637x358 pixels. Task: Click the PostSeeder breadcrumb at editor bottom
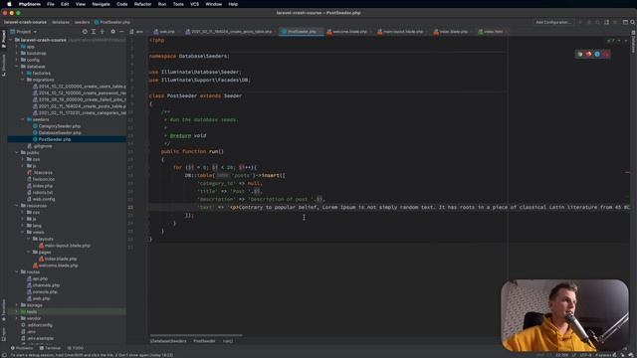click(x=204, y=341)
